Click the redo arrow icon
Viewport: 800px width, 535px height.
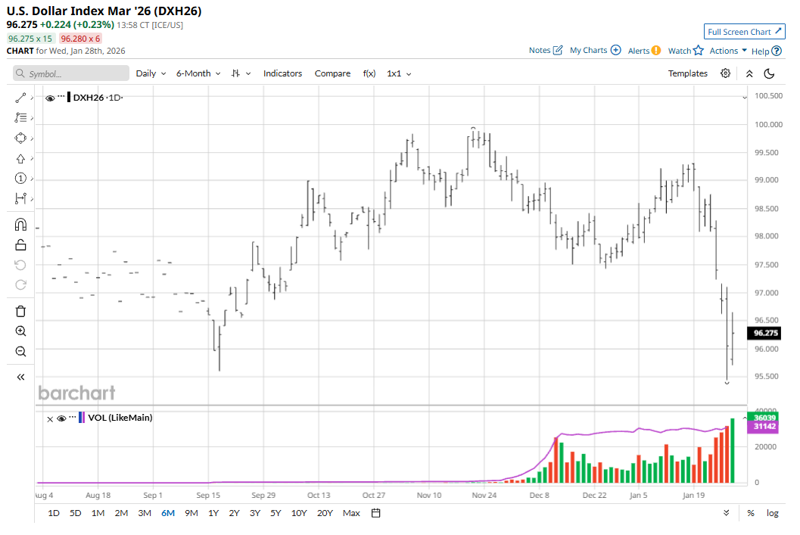tap(20, 285)
